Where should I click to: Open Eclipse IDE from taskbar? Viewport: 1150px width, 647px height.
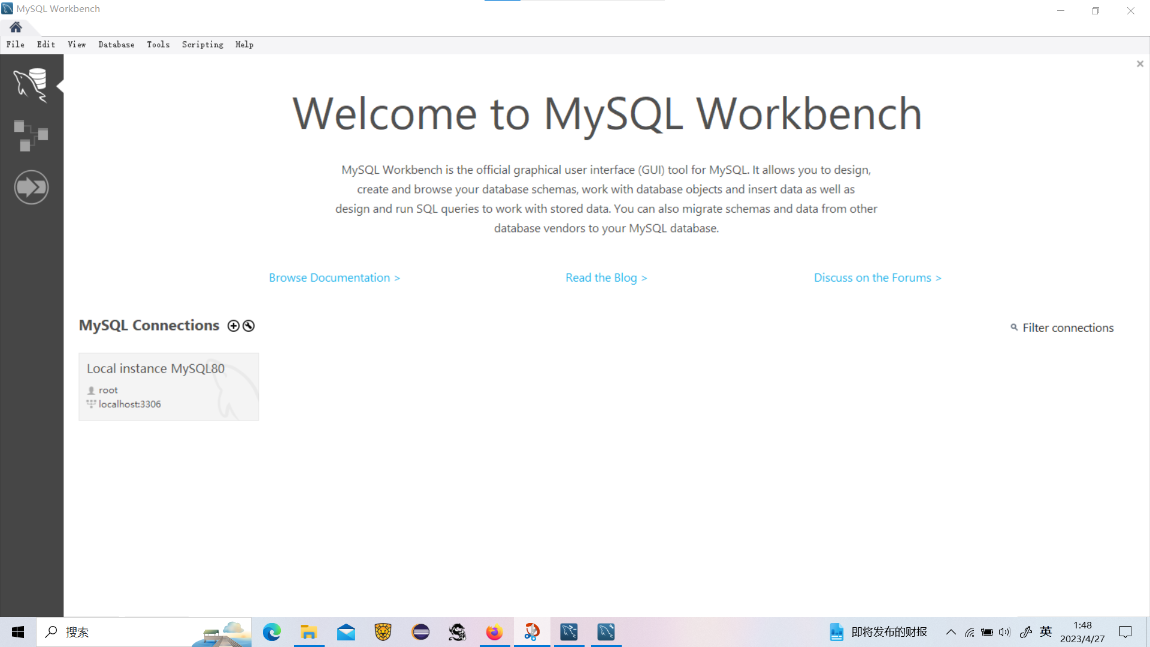(420, 632)
